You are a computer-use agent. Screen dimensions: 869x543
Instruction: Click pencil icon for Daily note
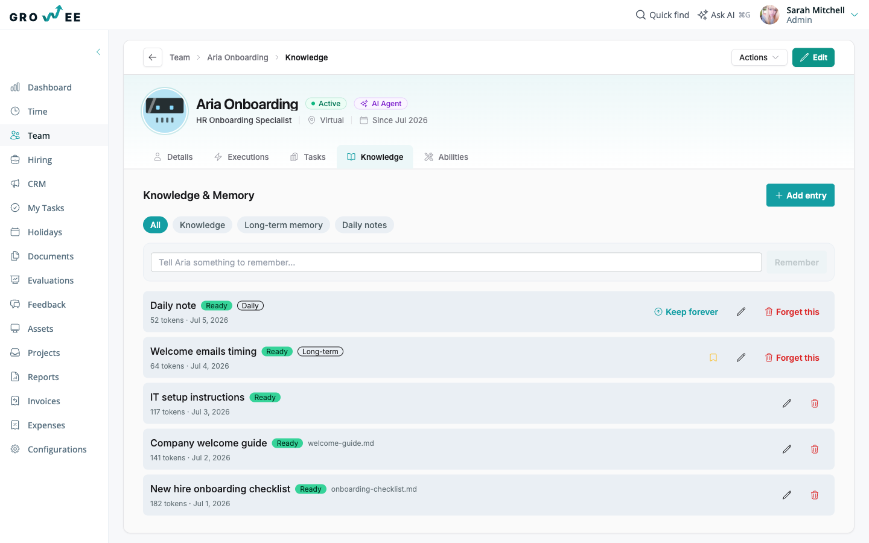click(741, 312)
